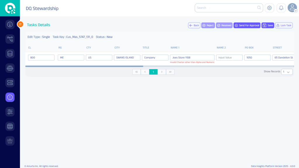Click the server stack sidebar icon
This screenshot has width=299, height=168.
[x=10, y=83]
